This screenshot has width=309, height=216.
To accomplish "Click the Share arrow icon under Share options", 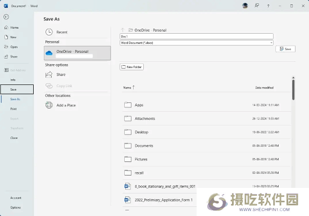I will [x=49, y=75].
